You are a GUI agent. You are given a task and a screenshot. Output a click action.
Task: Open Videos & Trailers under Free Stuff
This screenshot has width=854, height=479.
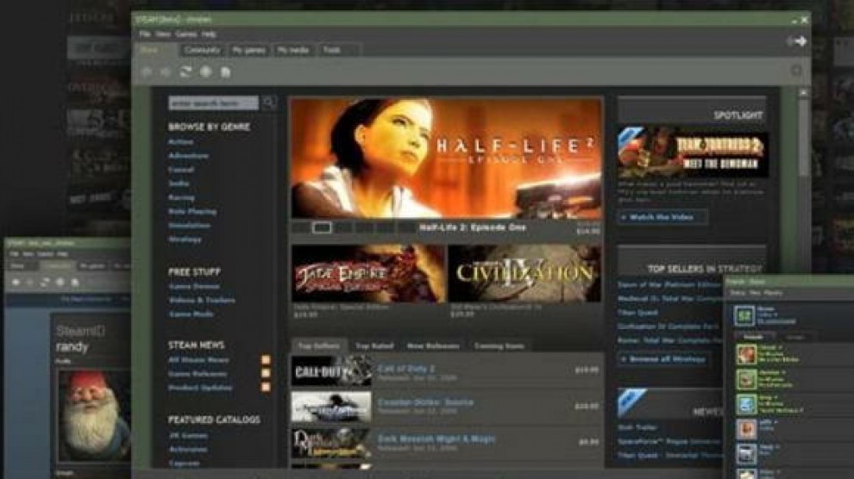(x=202, y=300)
